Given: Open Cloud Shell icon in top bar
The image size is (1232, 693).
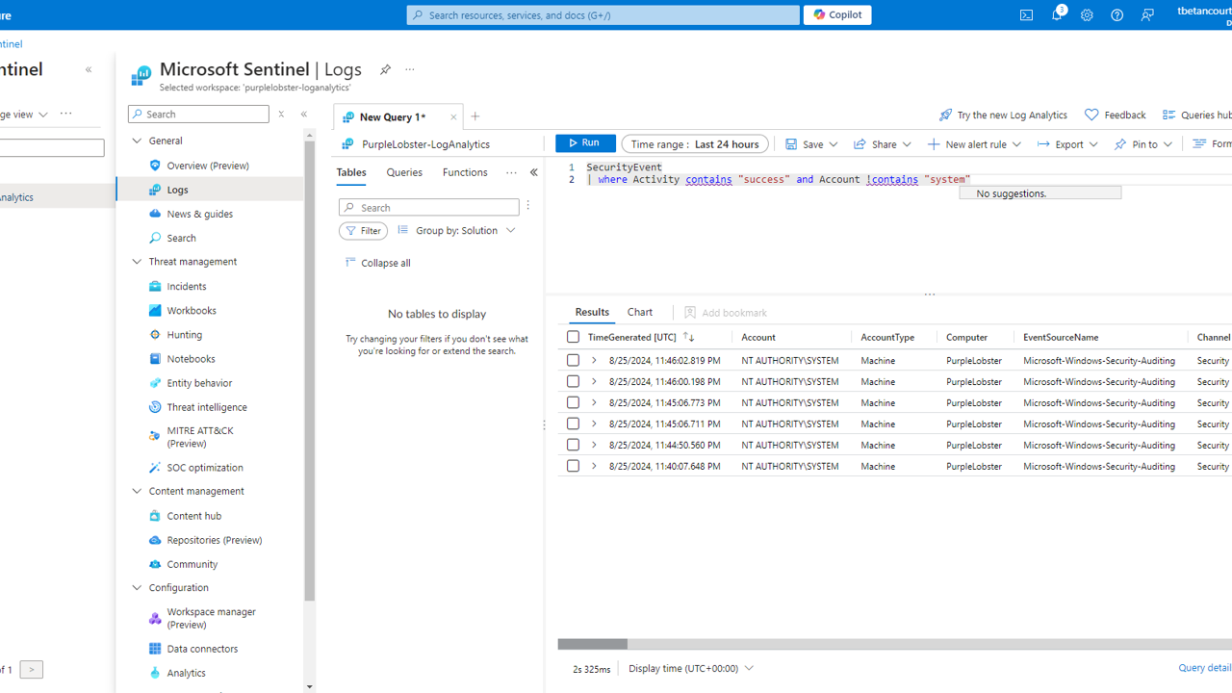Looking at the screenshot, I should [1027, 15].
